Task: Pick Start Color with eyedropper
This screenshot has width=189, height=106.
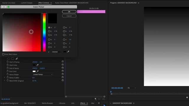Action: 38,65
